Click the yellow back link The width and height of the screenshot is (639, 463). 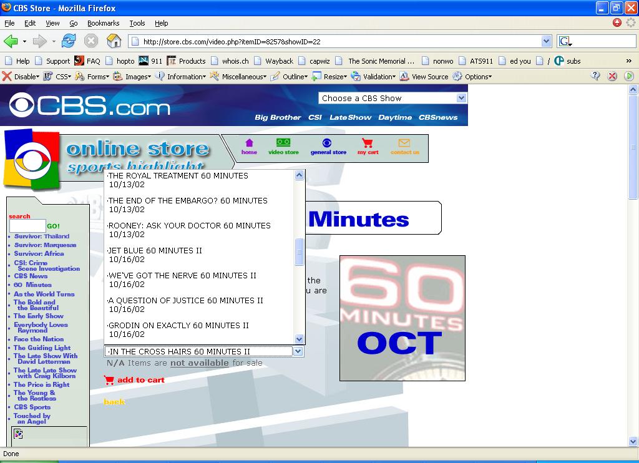coord(114,402)
